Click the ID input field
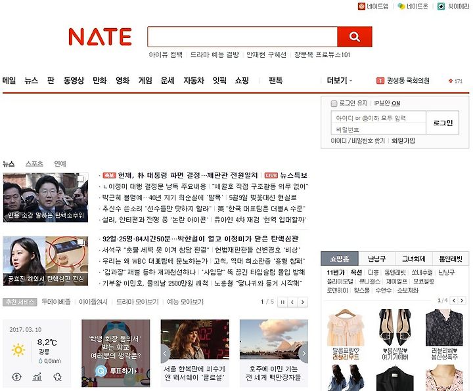473x391 pixels. [x=378, y=118]
